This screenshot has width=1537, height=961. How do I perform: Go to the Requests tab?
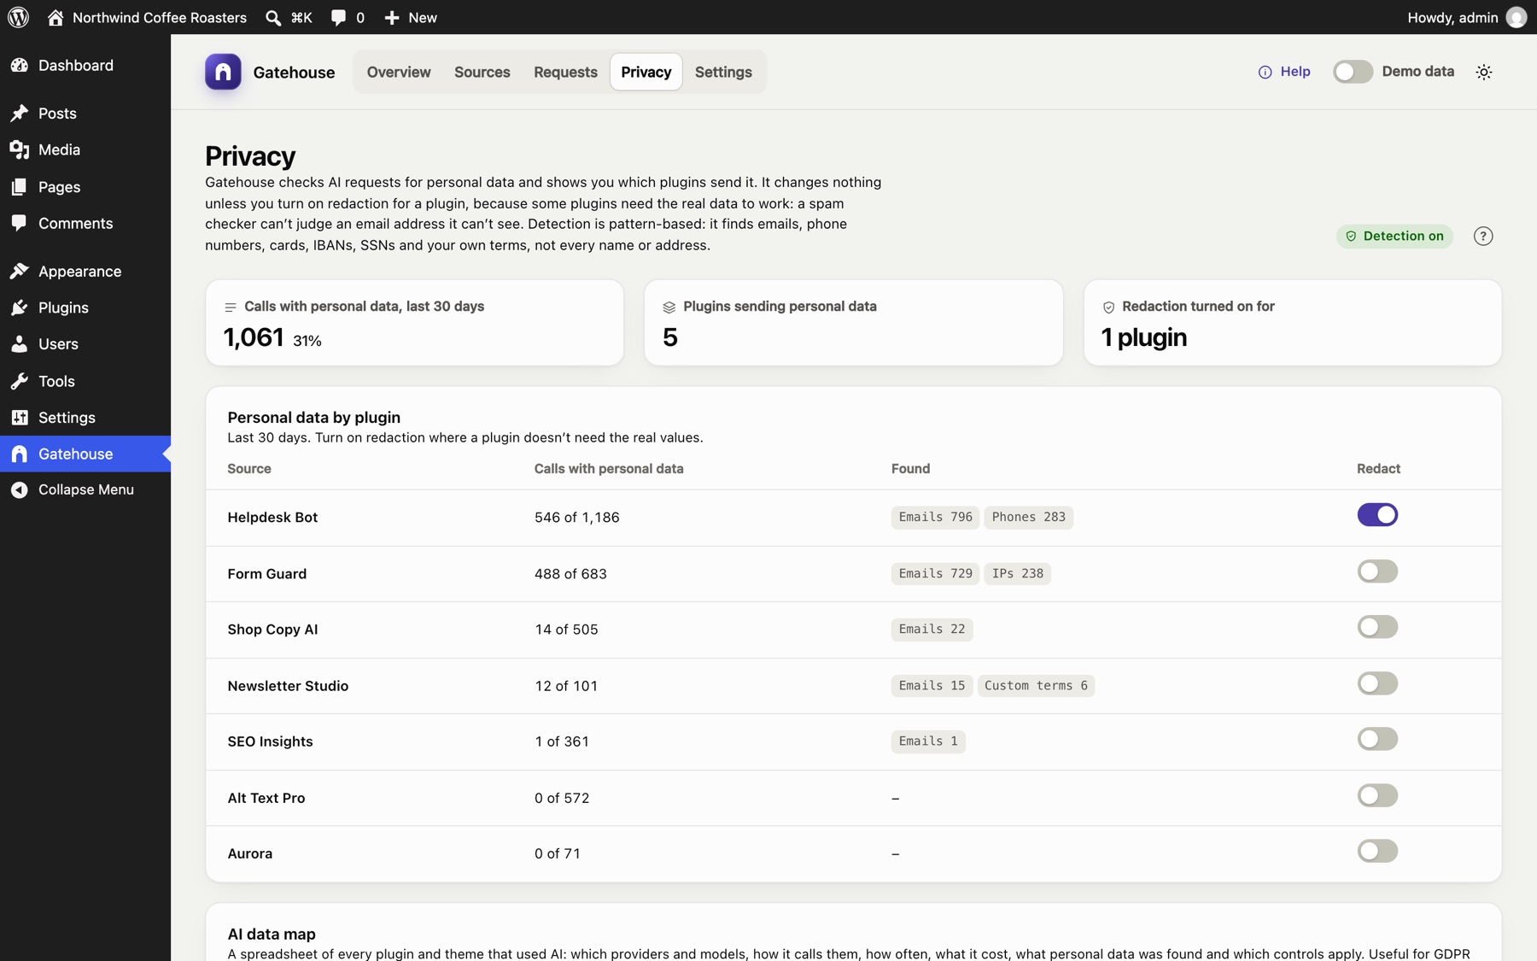(565, 72)
